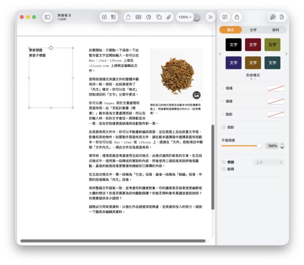Check the 說明 caption checkbox
This screenshot has width=304, height=265.
tap(224, 169)
